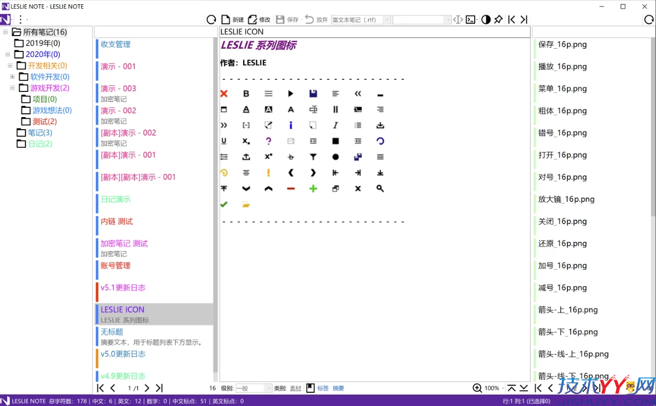The height and width of the screenshot is (406, 656).
Task: Click the 修改 (Edit) note button
Action: [x=259, y=20]
